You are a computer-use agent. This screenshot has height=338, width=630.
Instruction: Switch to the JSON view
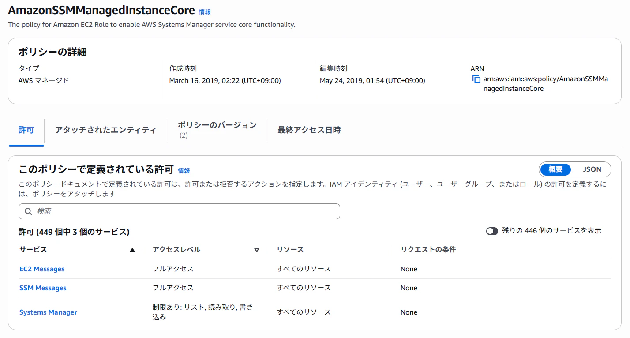pos(592,169)
